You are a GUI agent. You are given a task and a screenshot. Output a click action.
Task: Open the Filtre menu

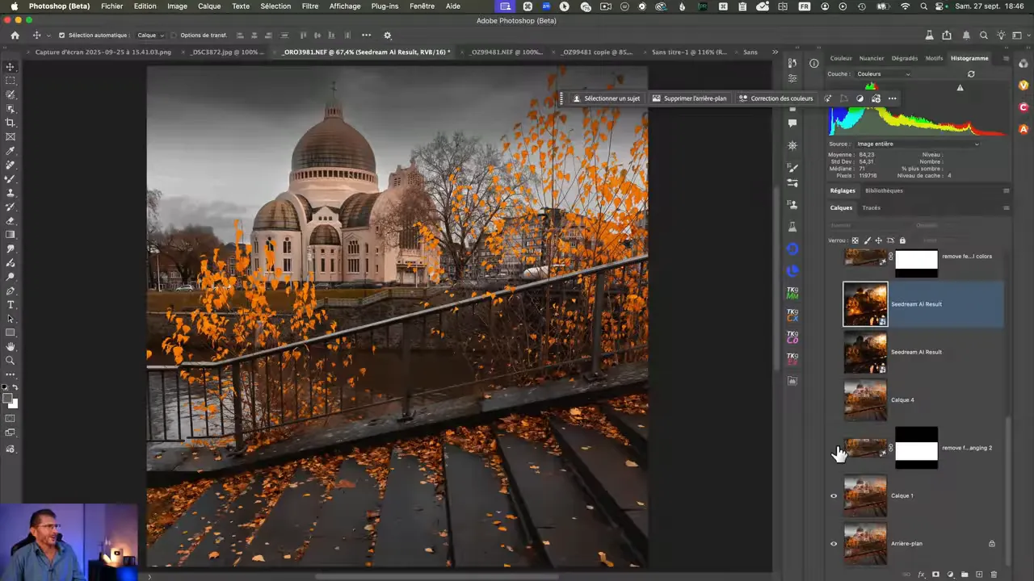309,6
